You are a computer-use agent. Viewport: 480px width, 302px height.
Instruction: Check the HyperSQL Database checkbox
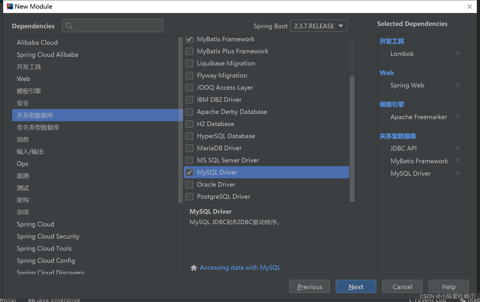click(189, 136)
